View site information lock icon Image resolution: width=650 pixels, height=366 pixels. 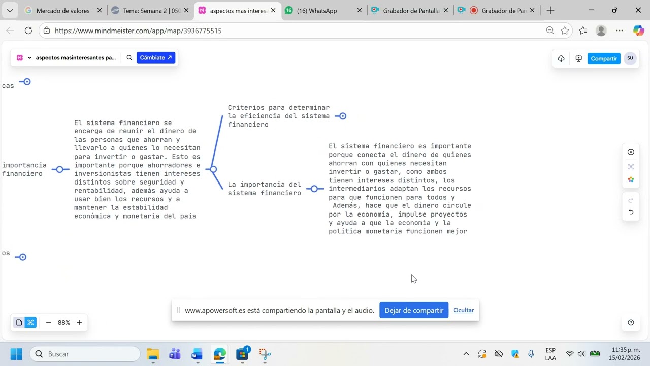tap(47, 30)
